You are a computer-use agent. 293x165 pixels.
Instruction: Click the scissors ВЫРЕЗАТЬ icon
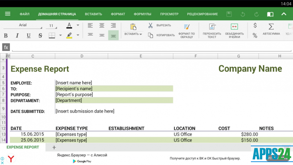(x=151, y=25)
